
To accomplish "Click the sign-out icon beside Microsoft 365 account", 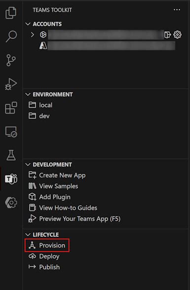I will click(167, 35).
